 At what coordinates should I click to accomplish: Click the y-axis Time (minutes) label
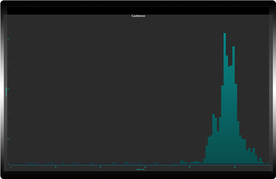pos(6,92)
